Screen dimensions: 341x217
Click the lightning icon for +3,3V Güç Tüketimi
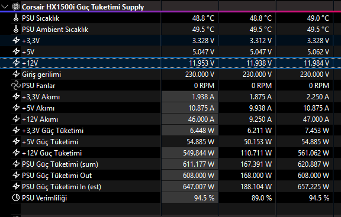coord(16,131)
